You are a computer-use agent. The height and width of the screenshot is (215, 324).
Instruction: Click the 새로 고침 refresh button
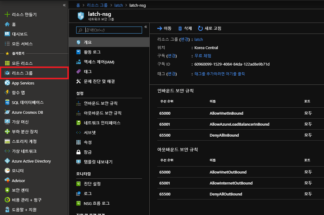coord(209,28)
